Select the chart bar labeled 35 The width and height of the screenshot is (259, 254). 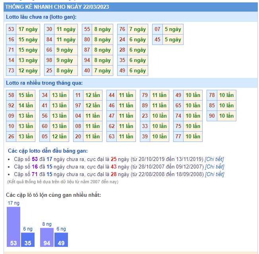(x=28, y=239)
